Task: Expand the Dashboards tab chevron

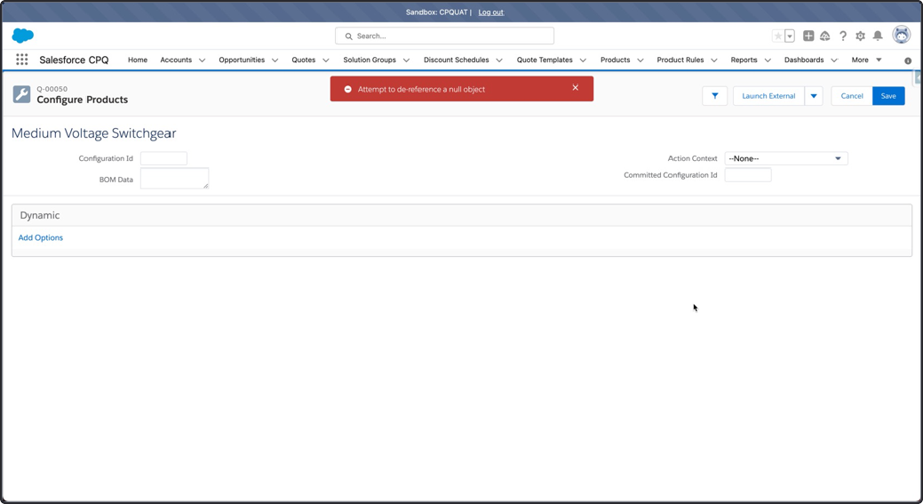Action: pyautogui.click(x=834, y=60)
